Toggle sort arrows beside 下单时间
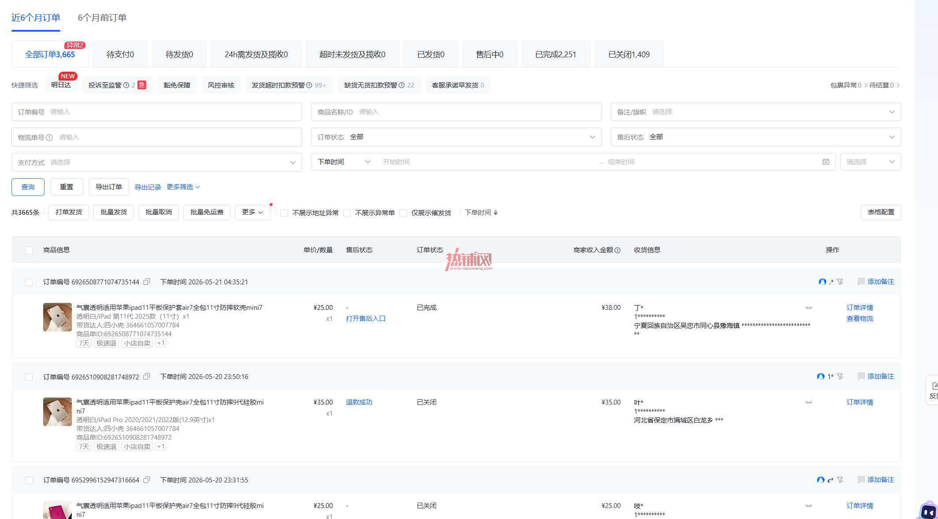 [x=496, y=213]
